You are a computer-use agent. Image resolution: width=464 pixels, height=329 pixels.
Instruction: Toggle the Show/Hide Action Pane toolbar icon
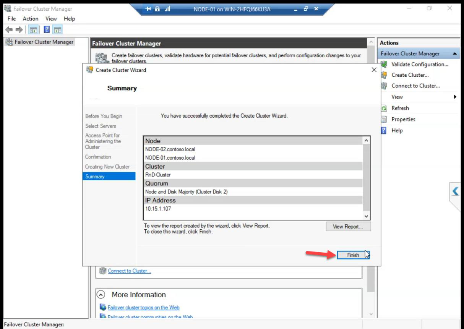57,30
